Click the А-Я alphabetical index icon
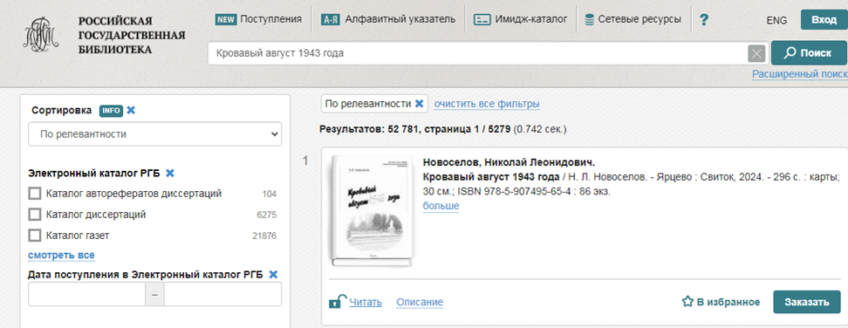 click(x=331, y=20)
